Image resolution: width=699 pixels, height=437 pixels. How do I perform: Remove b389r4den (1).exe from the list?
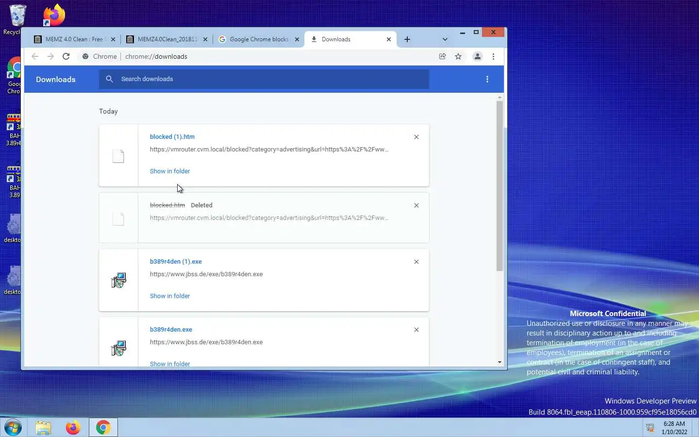pyautogui.click(x=416, y=262)
